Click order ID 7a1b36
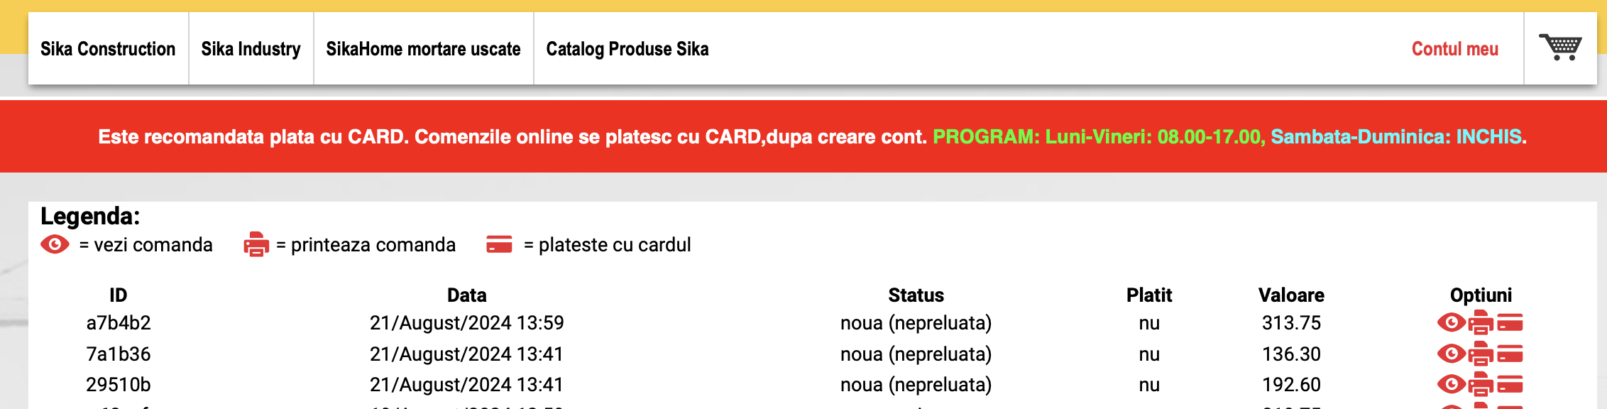The height and width of the screenshot is (409, 1607). [119, 354]
